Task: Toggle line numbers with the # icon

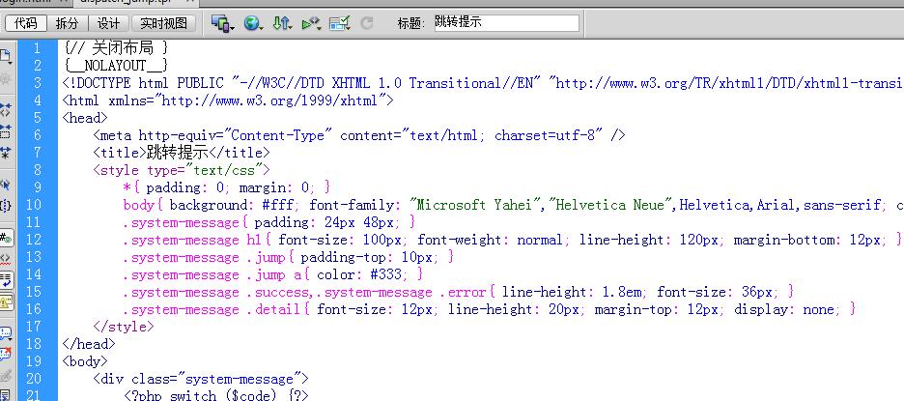Action: (x=6, y=237)
